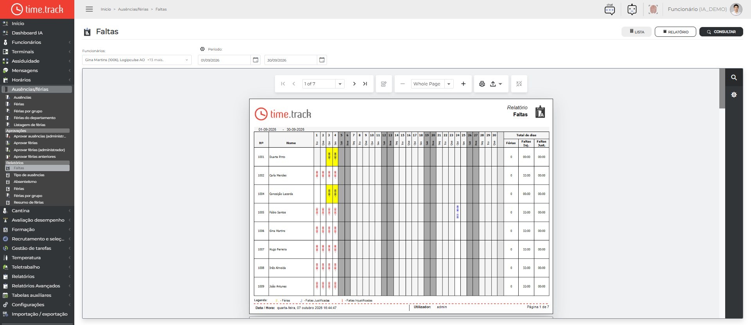The width and height of the screenshot is (751, 325).
Task: Open Tipo de ausências report
Action: tap(29, 175)
